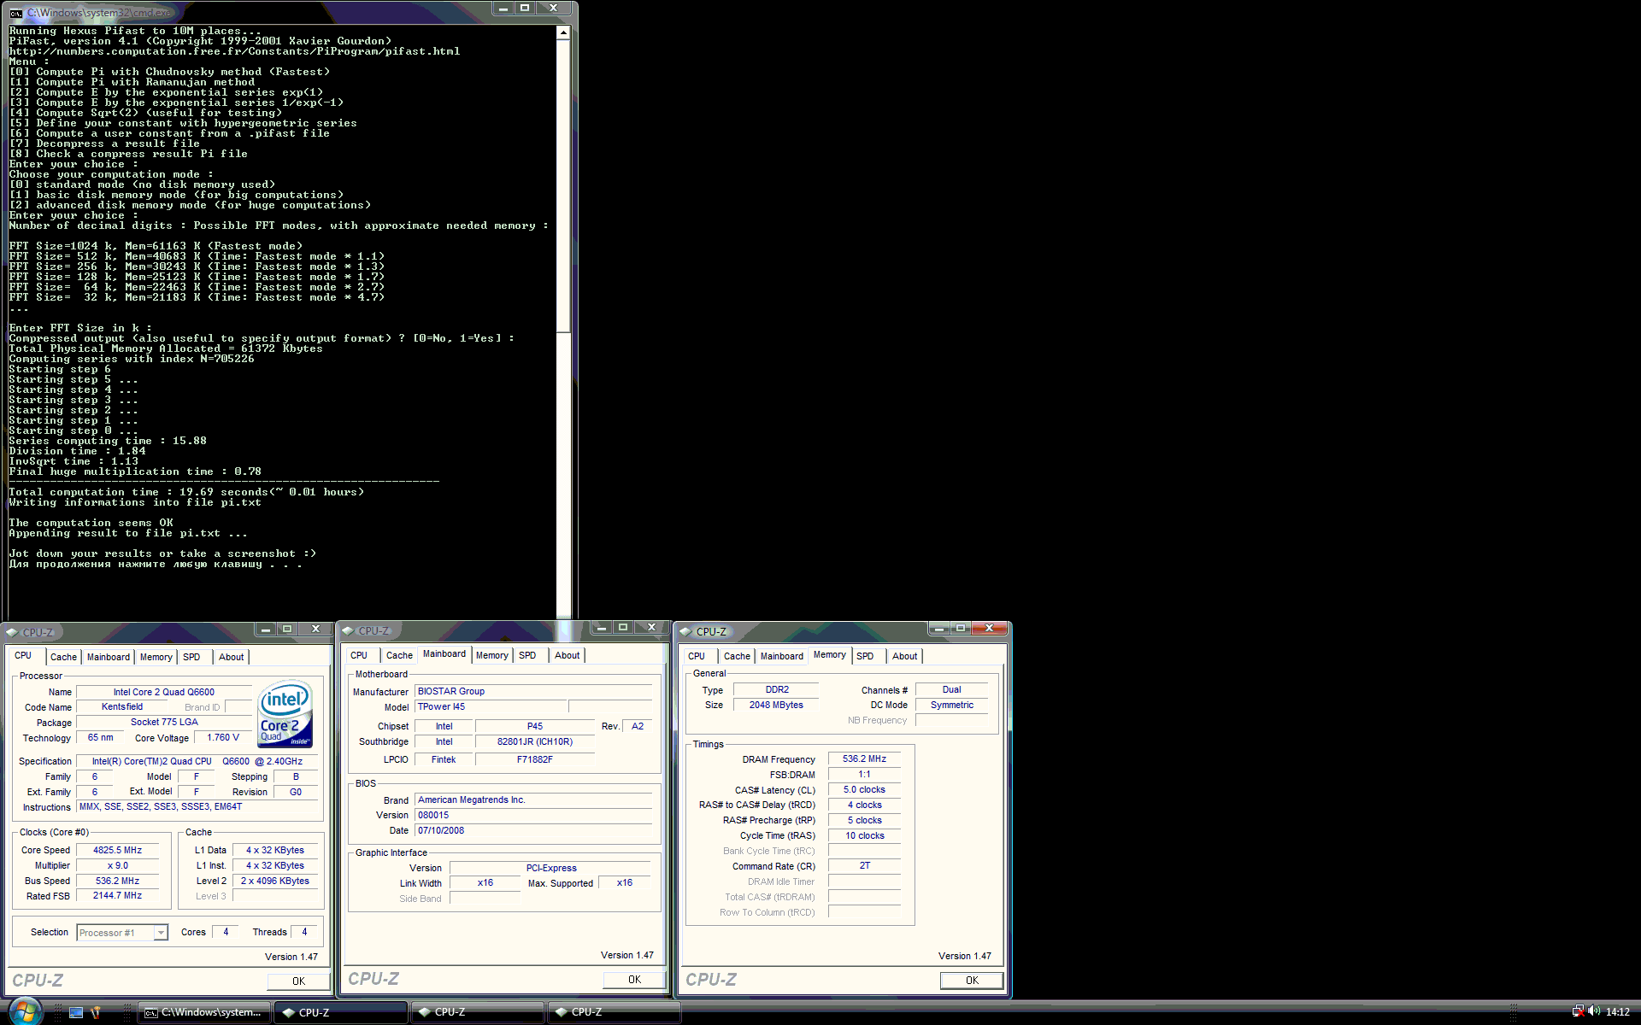1641x1025 pixels.
Task: Click the 14:12 taskbar clock
Action: (1617, 1012)
